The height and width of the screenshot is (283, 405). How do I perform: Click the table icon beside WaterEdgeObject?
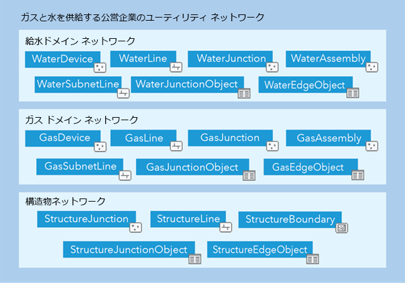352,93
